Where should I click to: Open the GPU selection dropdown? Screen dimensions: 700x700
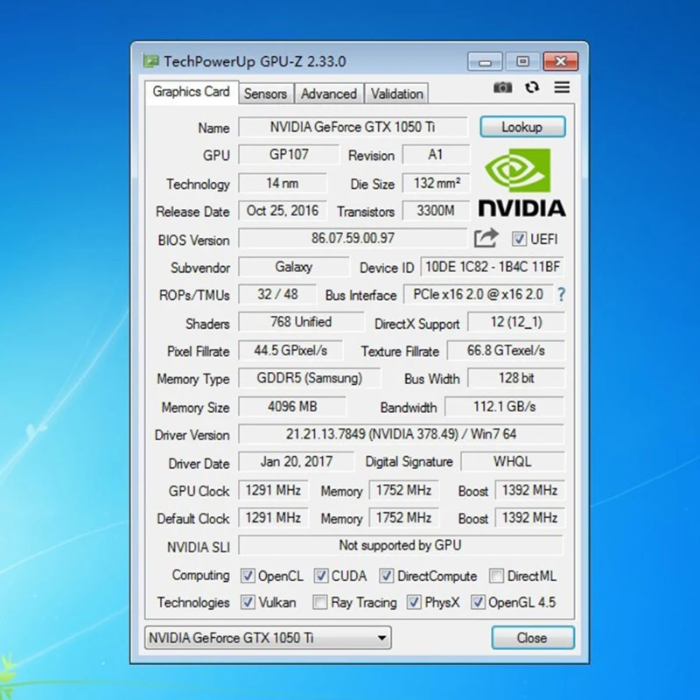(268, 638)
